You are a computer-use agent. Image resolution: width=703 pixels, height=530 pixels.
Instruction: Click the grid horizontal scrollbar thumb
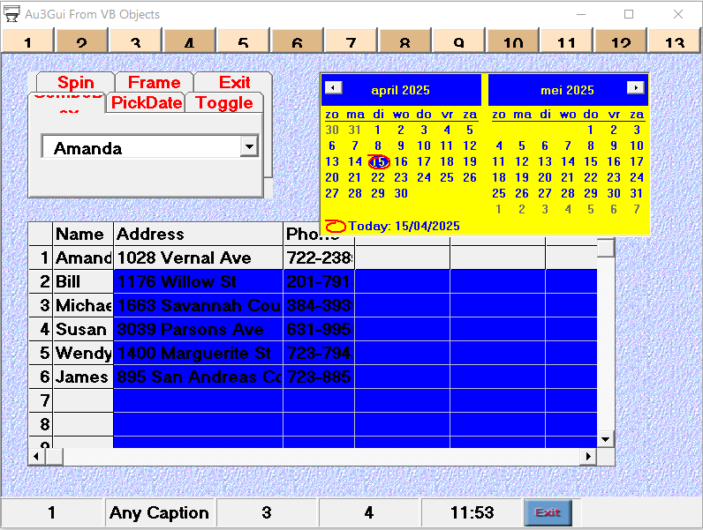[54, 457]
